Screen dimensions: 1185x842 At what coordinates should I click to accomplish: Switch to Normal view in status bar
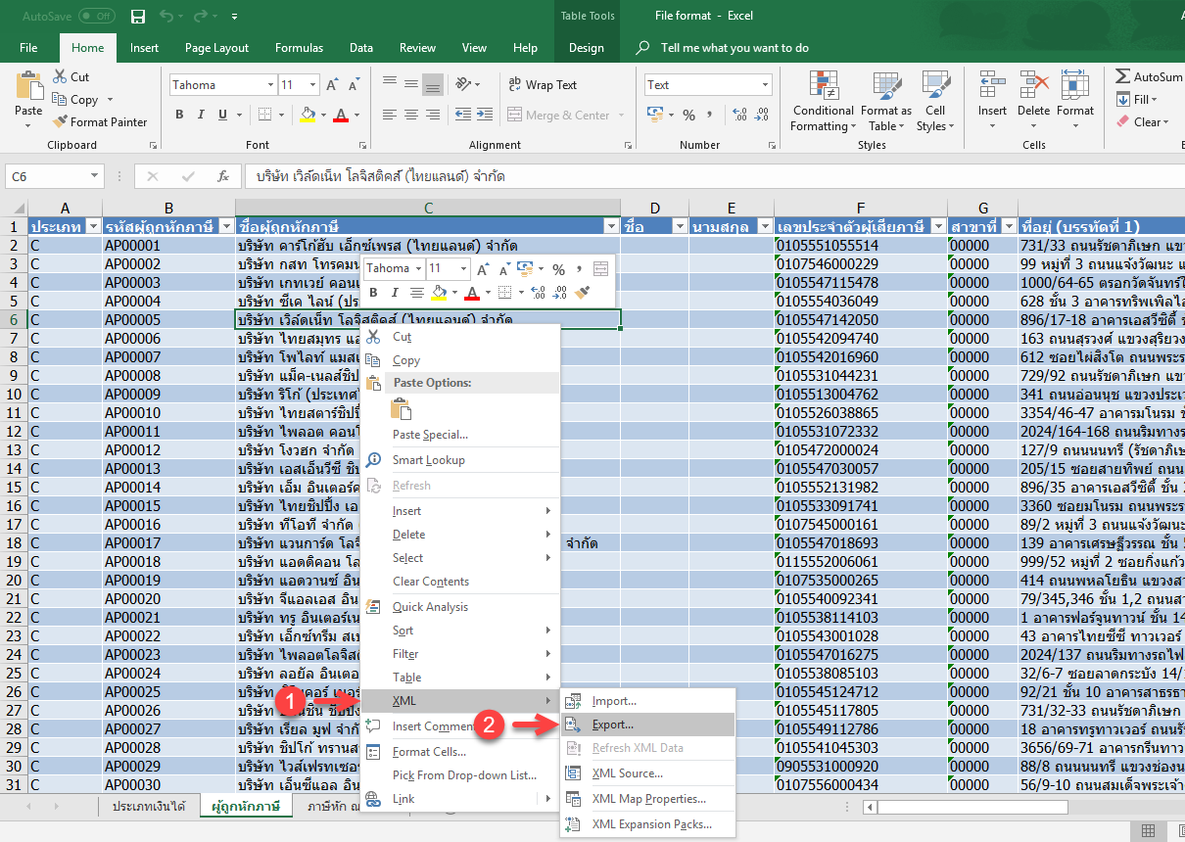tap(1148, 830)
